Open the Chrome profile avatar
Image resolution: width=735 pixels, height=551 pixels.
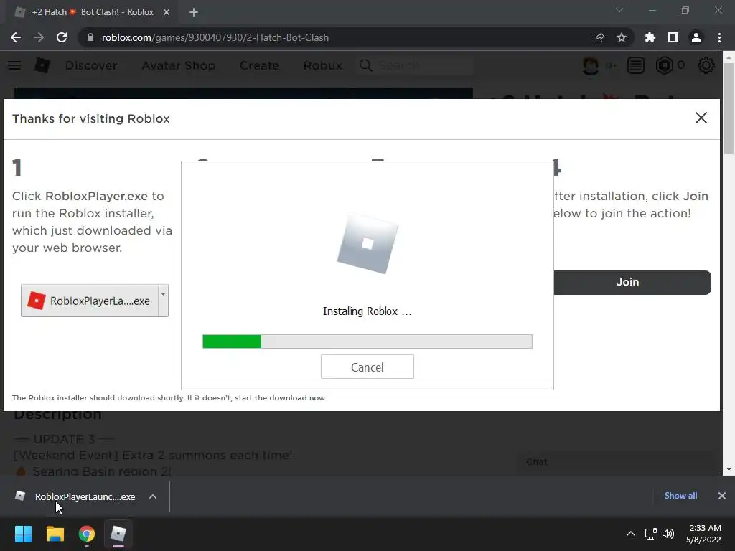tap(696, 37)
